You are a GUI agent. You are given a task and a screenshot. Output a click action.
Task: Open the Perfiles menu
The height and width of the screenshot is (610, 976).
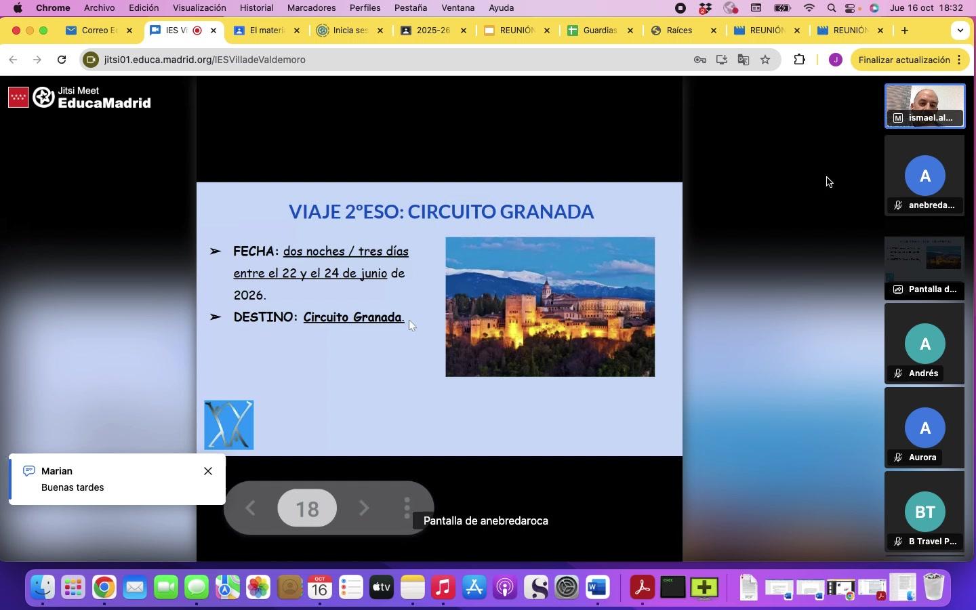point(365,8)
